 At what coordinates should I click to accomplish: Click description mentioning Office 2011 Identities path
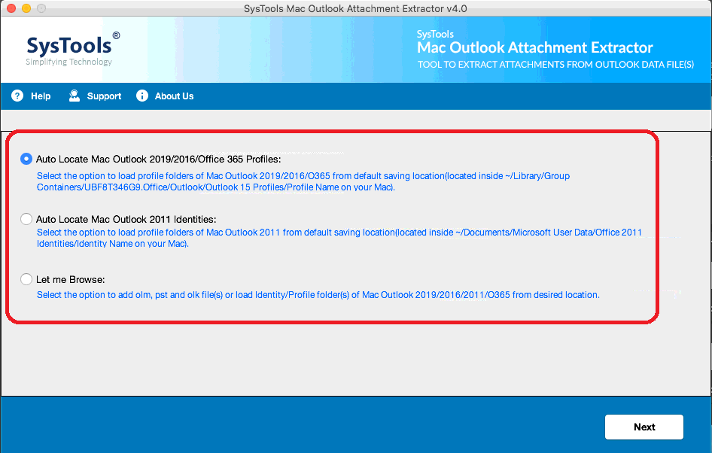[339, 238]
